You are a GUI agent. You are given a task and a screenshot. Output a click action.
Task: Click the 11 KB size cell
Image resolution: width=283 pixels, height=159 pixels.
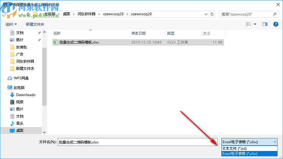(217, 42)
